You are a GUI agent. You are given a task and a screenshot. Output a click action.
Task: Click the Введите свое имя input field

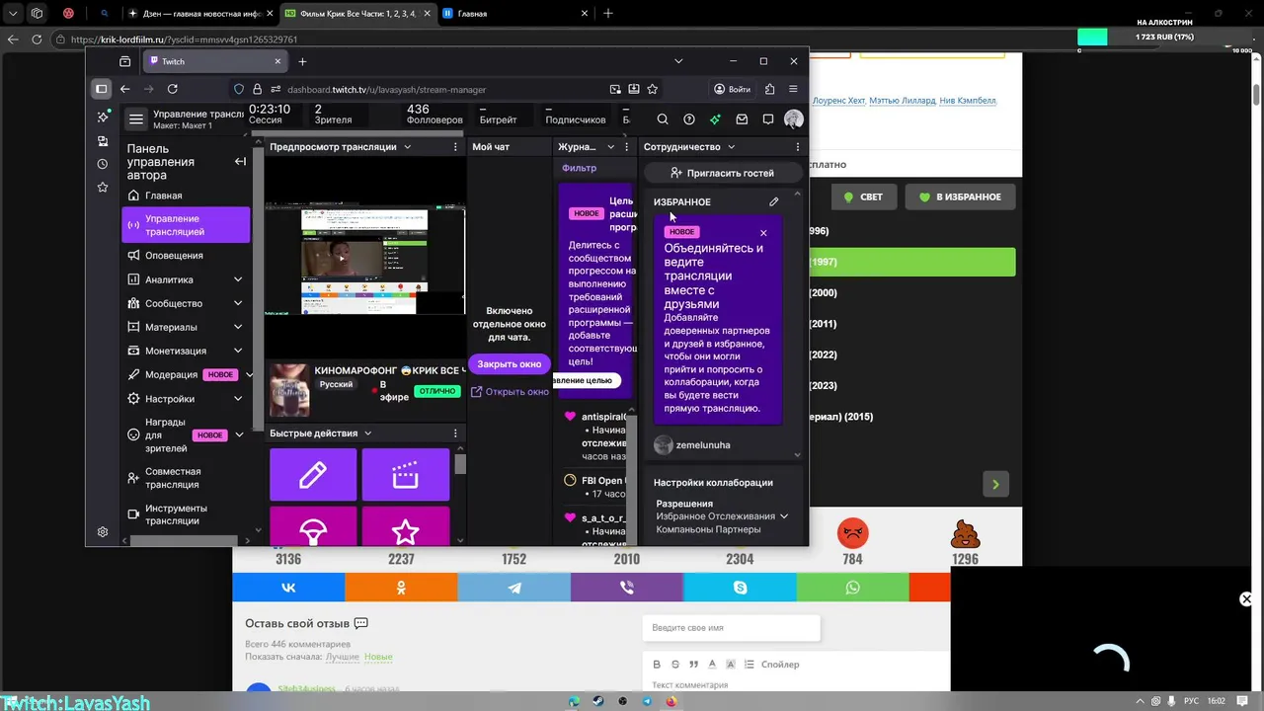(731, 628)
